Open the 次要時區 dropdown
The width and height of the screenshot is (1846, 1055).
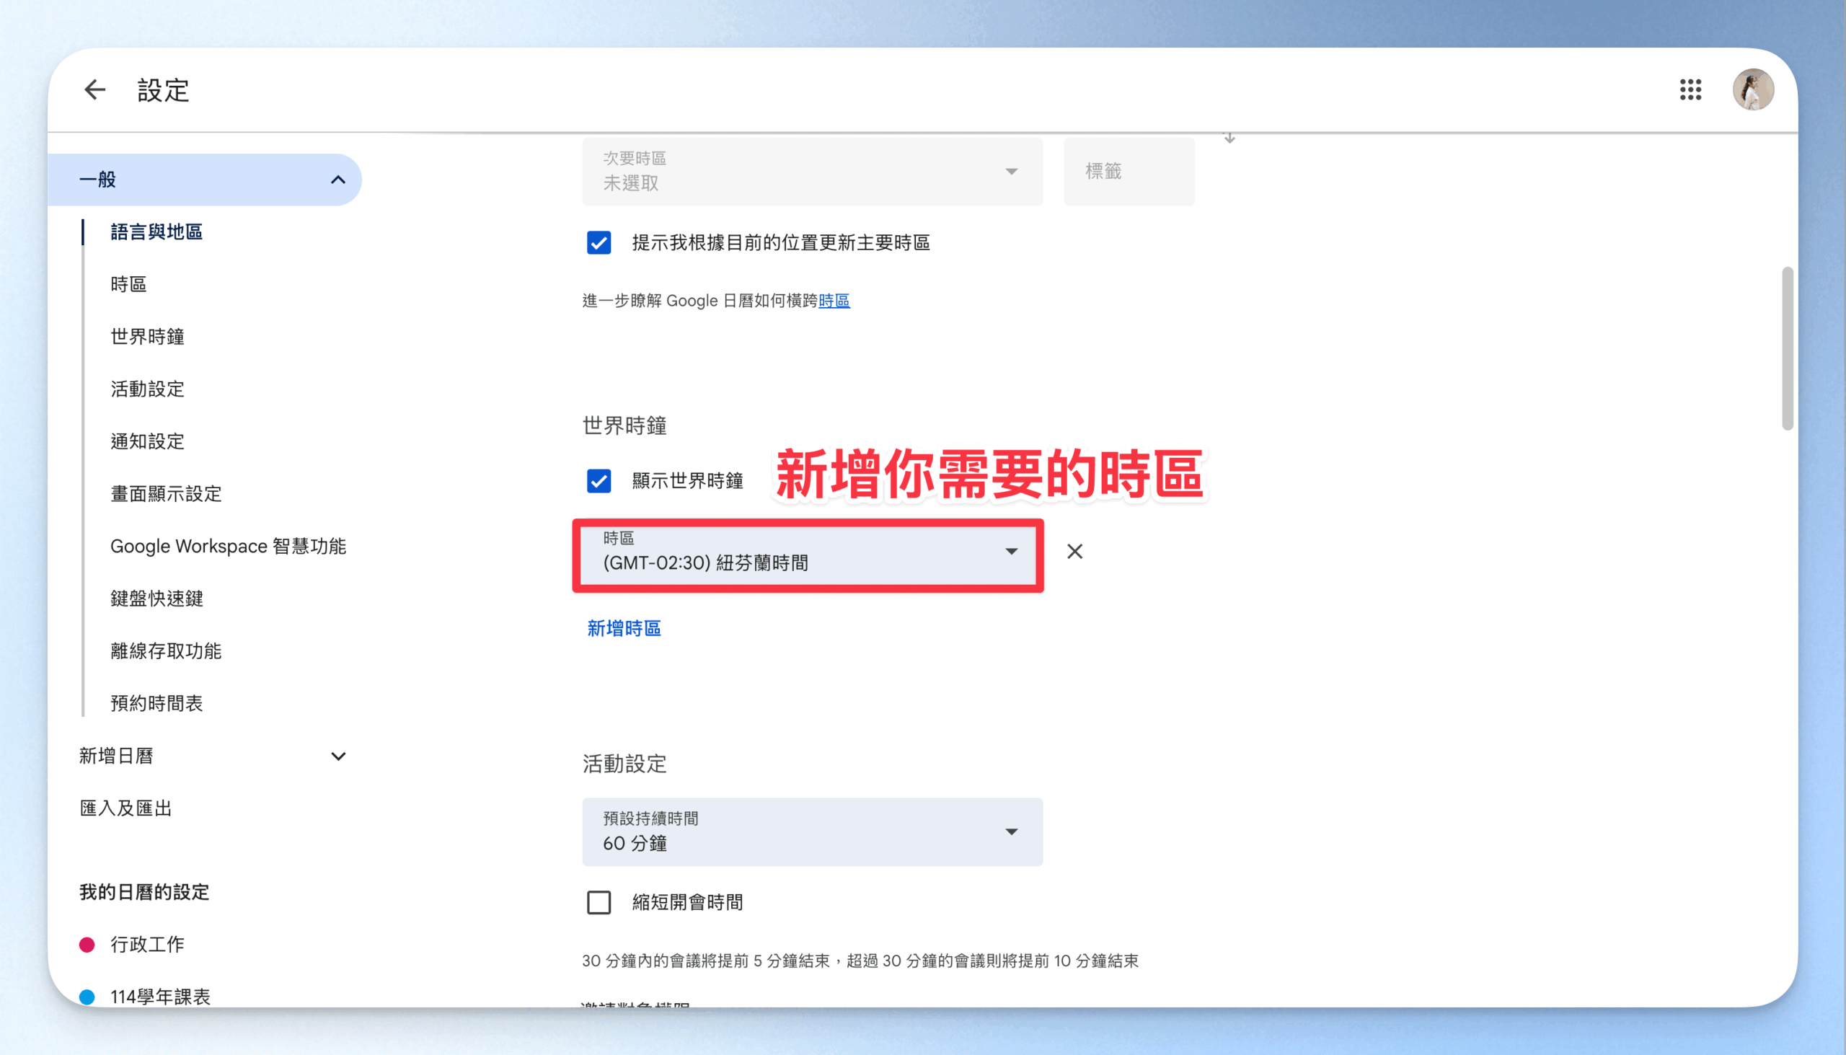coord(811,172)
